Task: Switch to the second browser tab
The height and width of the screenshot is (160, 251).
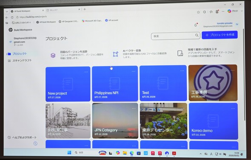Action: 63,10
